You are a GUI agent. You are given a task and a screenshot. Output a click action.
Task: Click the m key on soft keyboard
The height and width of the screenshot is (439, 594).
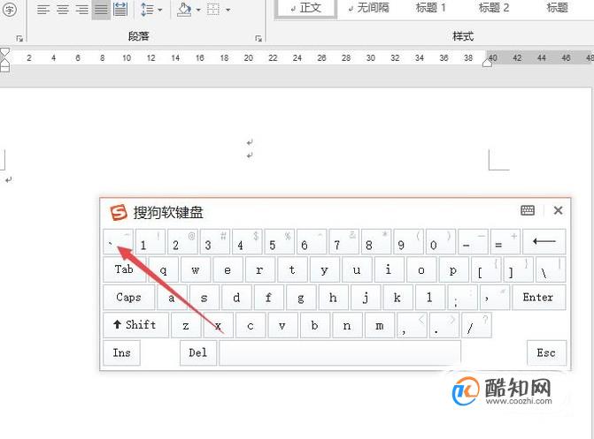click(380, 325)
